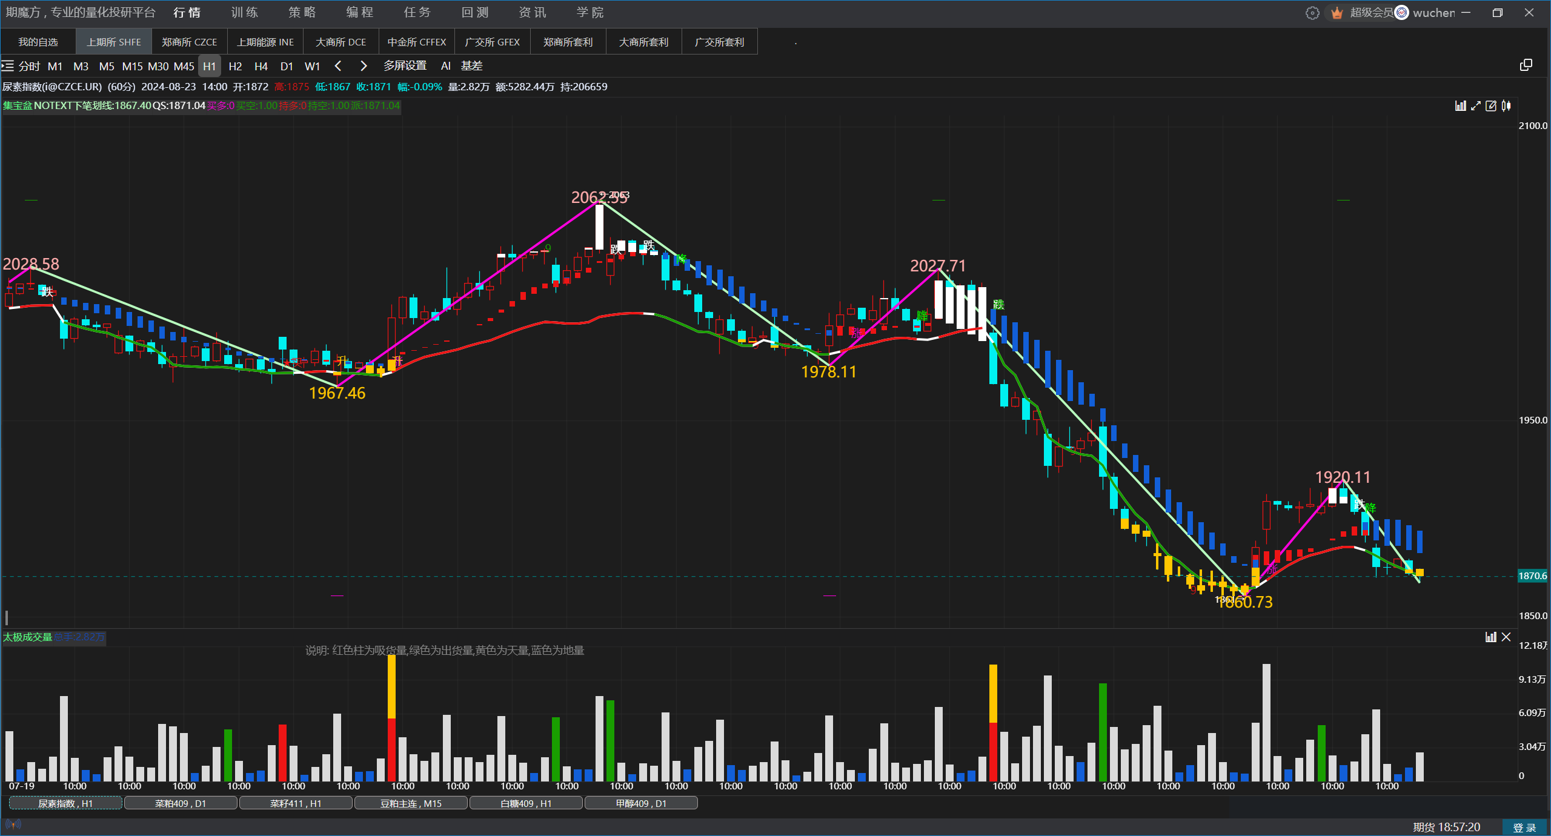Select the H4 timeframe
The width and height of the screenshot is (1551, 836).
tap(261, 66)
